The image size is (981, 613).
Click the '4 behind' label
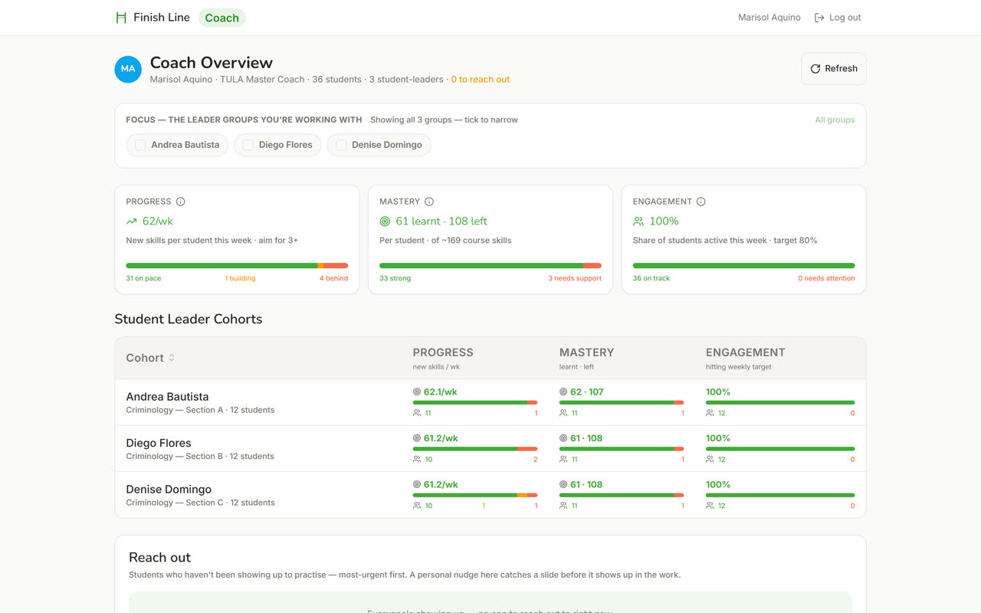333,278
